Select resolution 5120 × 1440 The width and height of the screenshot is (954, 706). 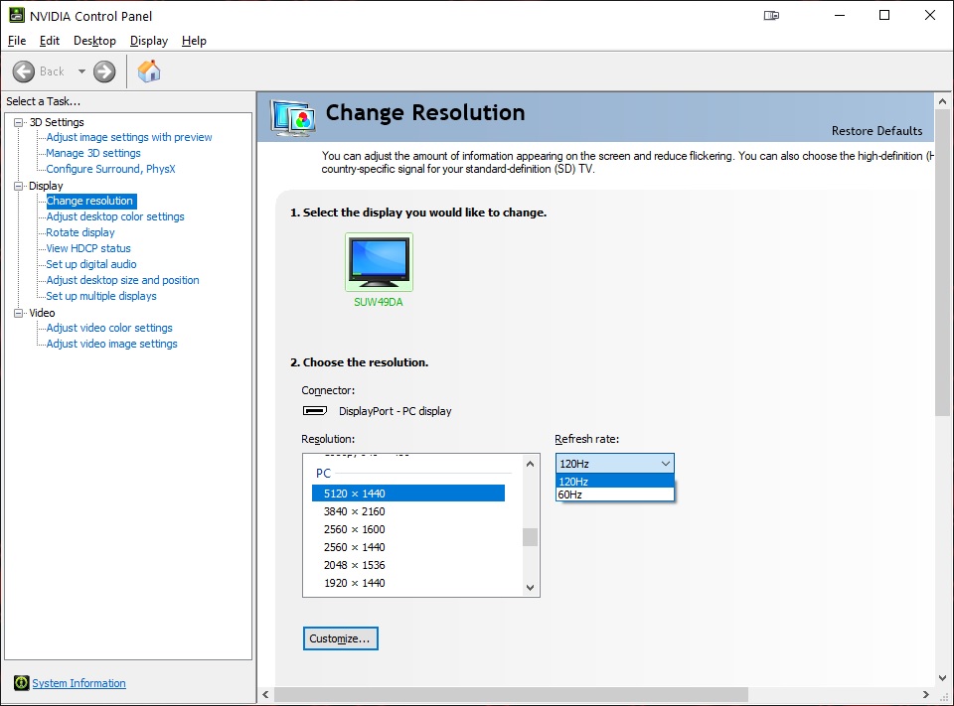[408, 494]
